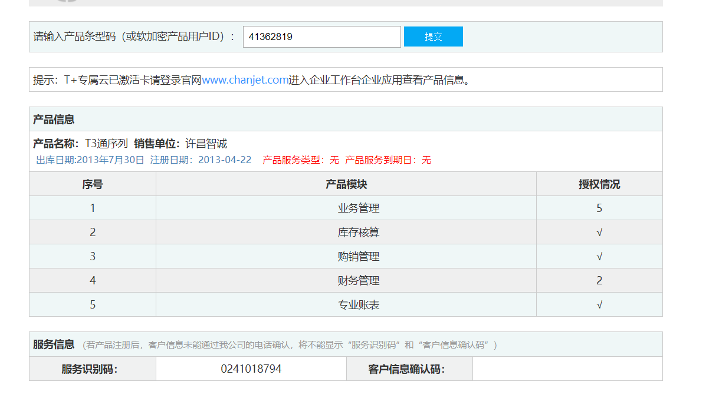Click the 序号 column header
Viewport: 706px width, 398px height.
pyautogui.click(x=93, y=184)
